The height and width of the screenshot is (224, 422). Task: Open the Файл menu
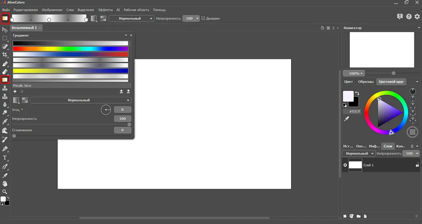click(x=6, y=10)
